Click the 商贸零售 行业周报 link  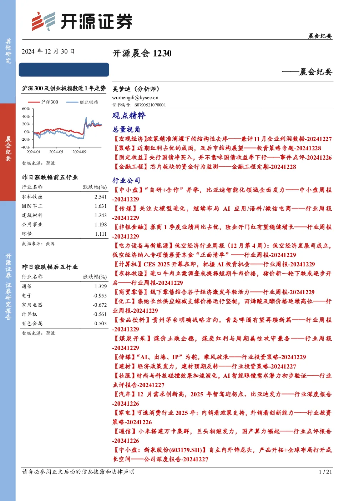click(x=214, y=292)
